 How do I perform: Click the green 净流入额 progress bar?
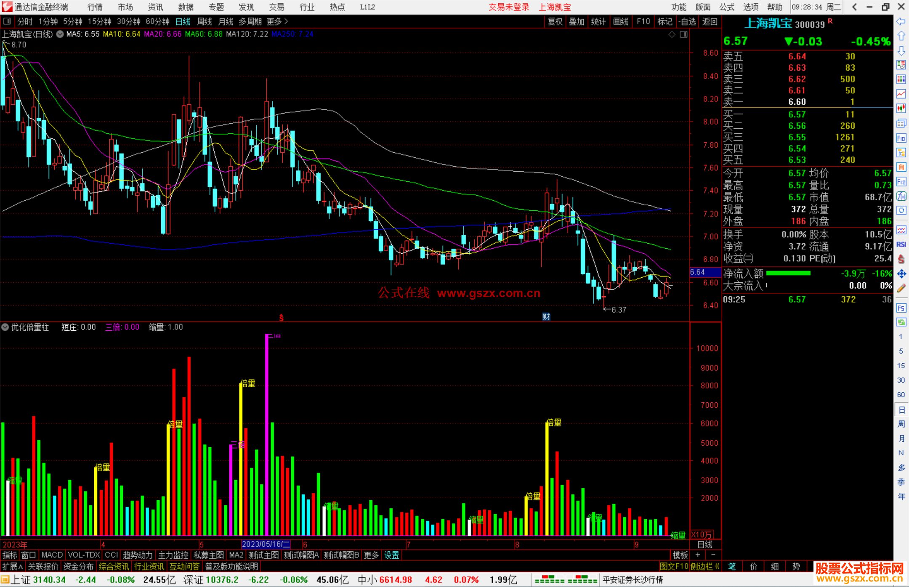788,274
